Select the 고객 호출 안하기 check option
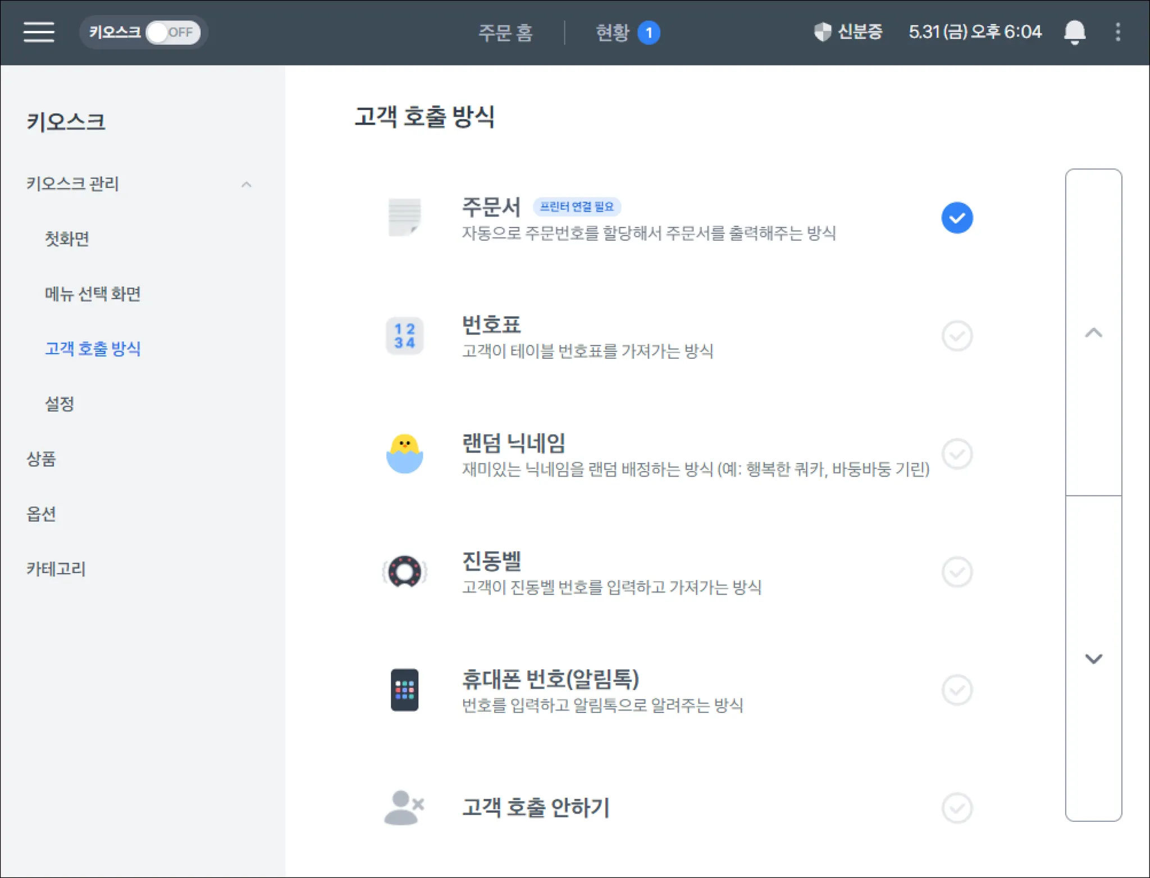1150x878 pixels. tap(957, 808)
